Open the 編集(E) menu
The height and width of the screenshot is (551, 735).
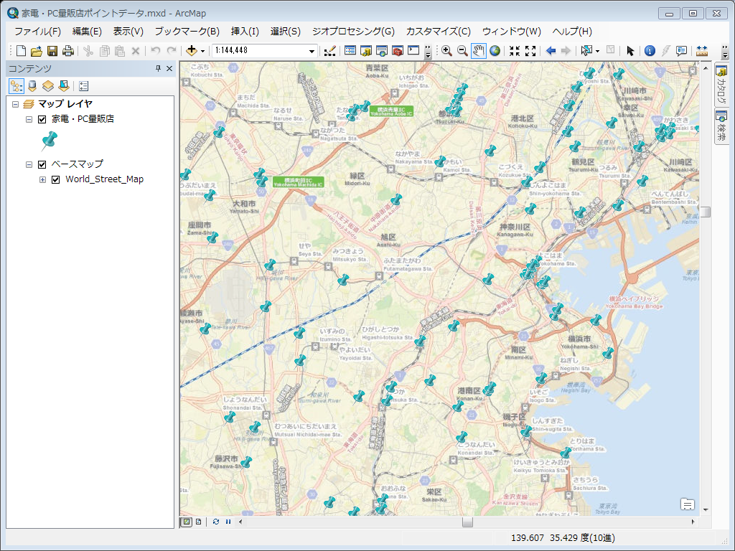coord(87,32)
